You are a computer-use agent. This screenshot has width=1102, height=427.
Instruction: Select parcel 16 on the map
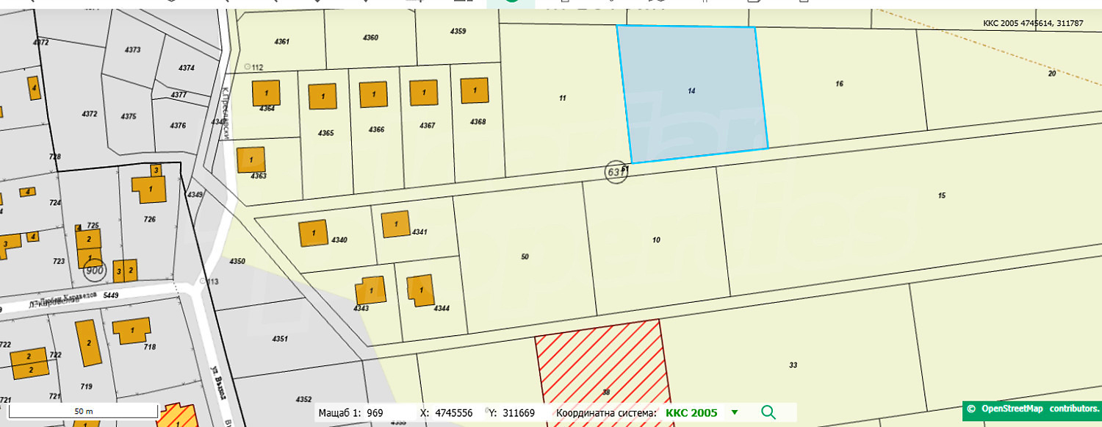(x=840, y=84)
